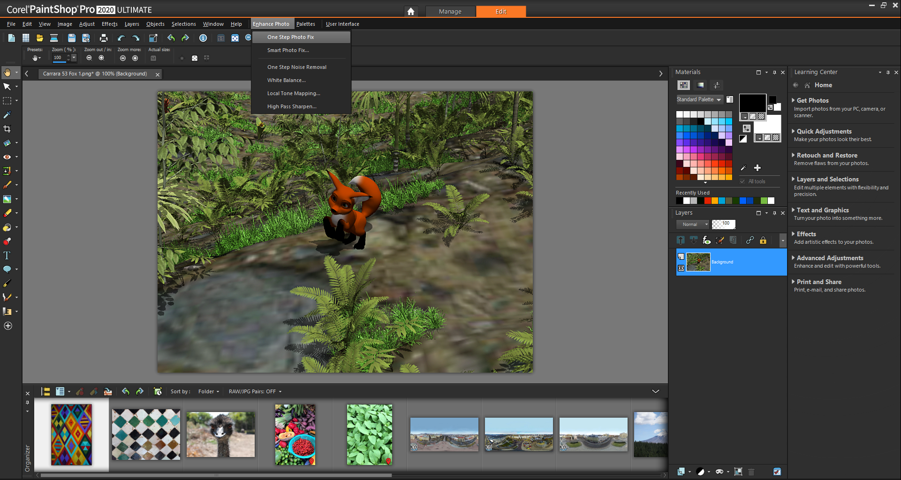Switch Materials to HSL Map view
This screenshot has width=901, height=480.
click(700, 85)
